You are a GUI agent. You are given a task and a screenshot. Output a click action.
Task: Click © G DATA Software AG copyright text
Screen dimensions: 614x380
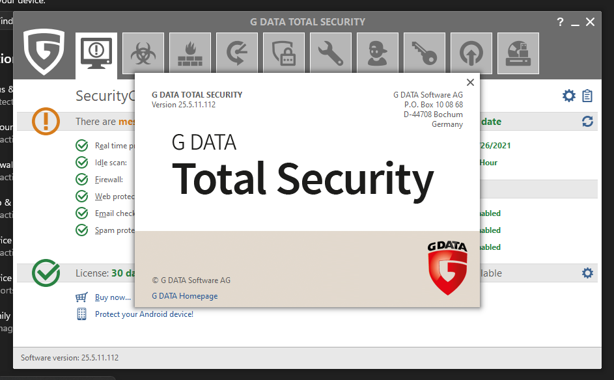point(191,280)
